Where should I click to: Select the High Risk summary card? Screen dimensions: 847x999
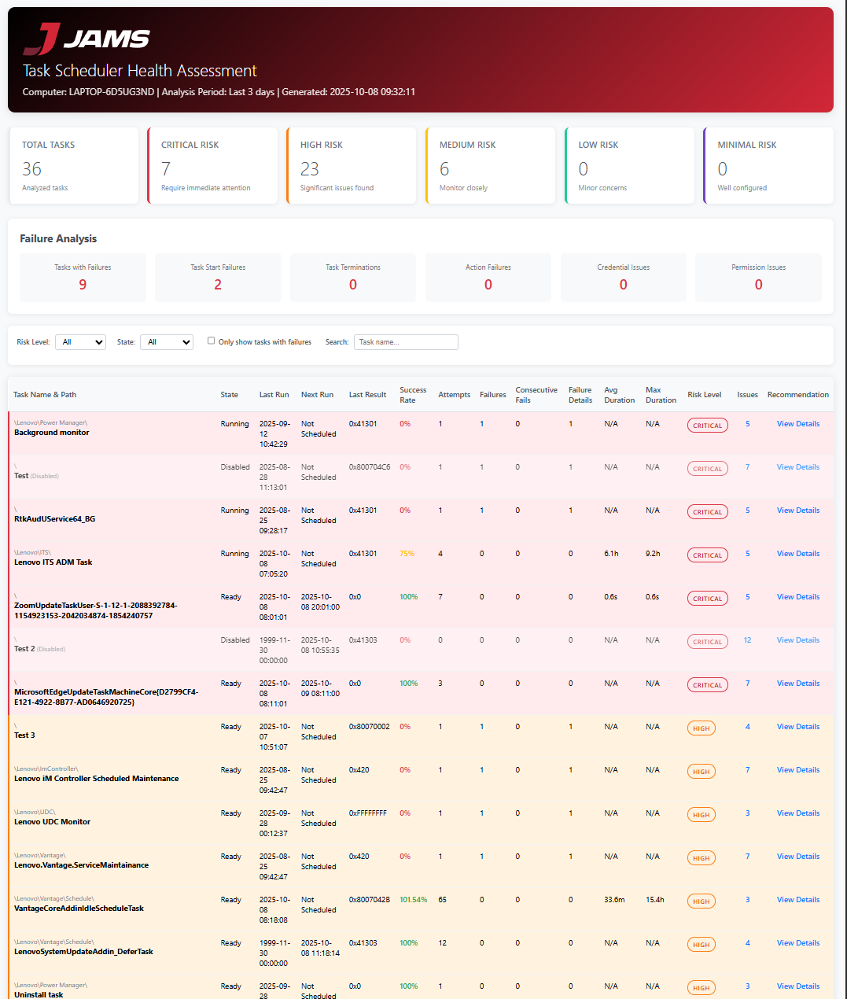352,166
